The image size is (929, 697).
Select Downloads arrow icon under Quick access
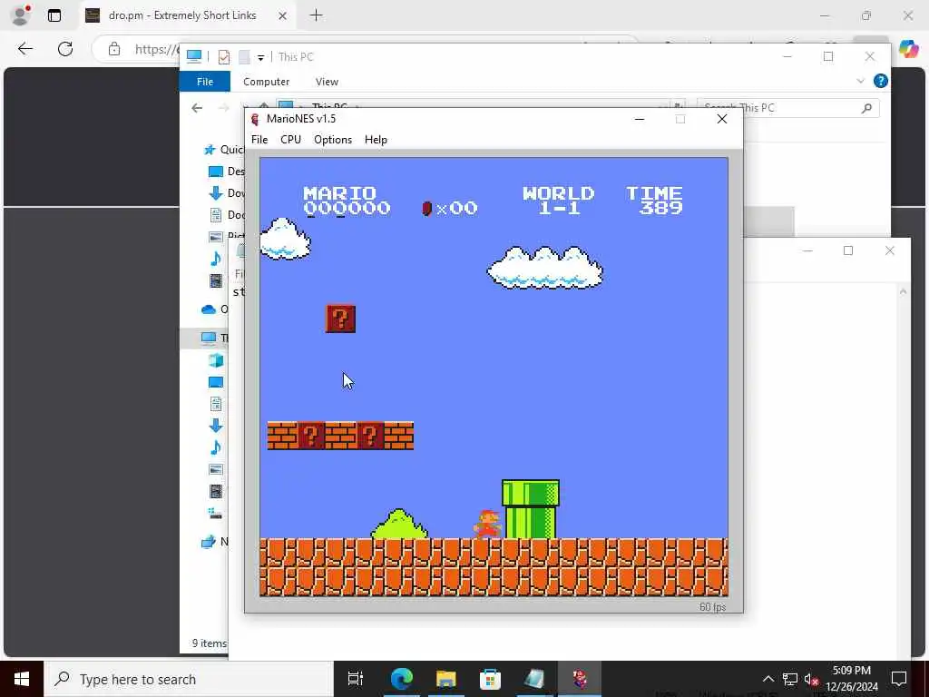216,193
